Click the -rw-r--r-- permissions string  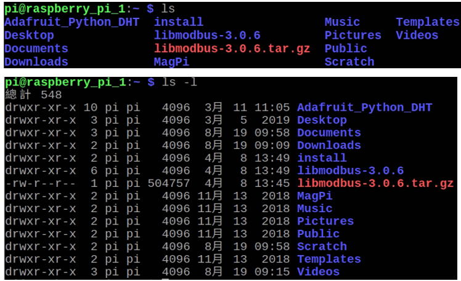point(41,183)
